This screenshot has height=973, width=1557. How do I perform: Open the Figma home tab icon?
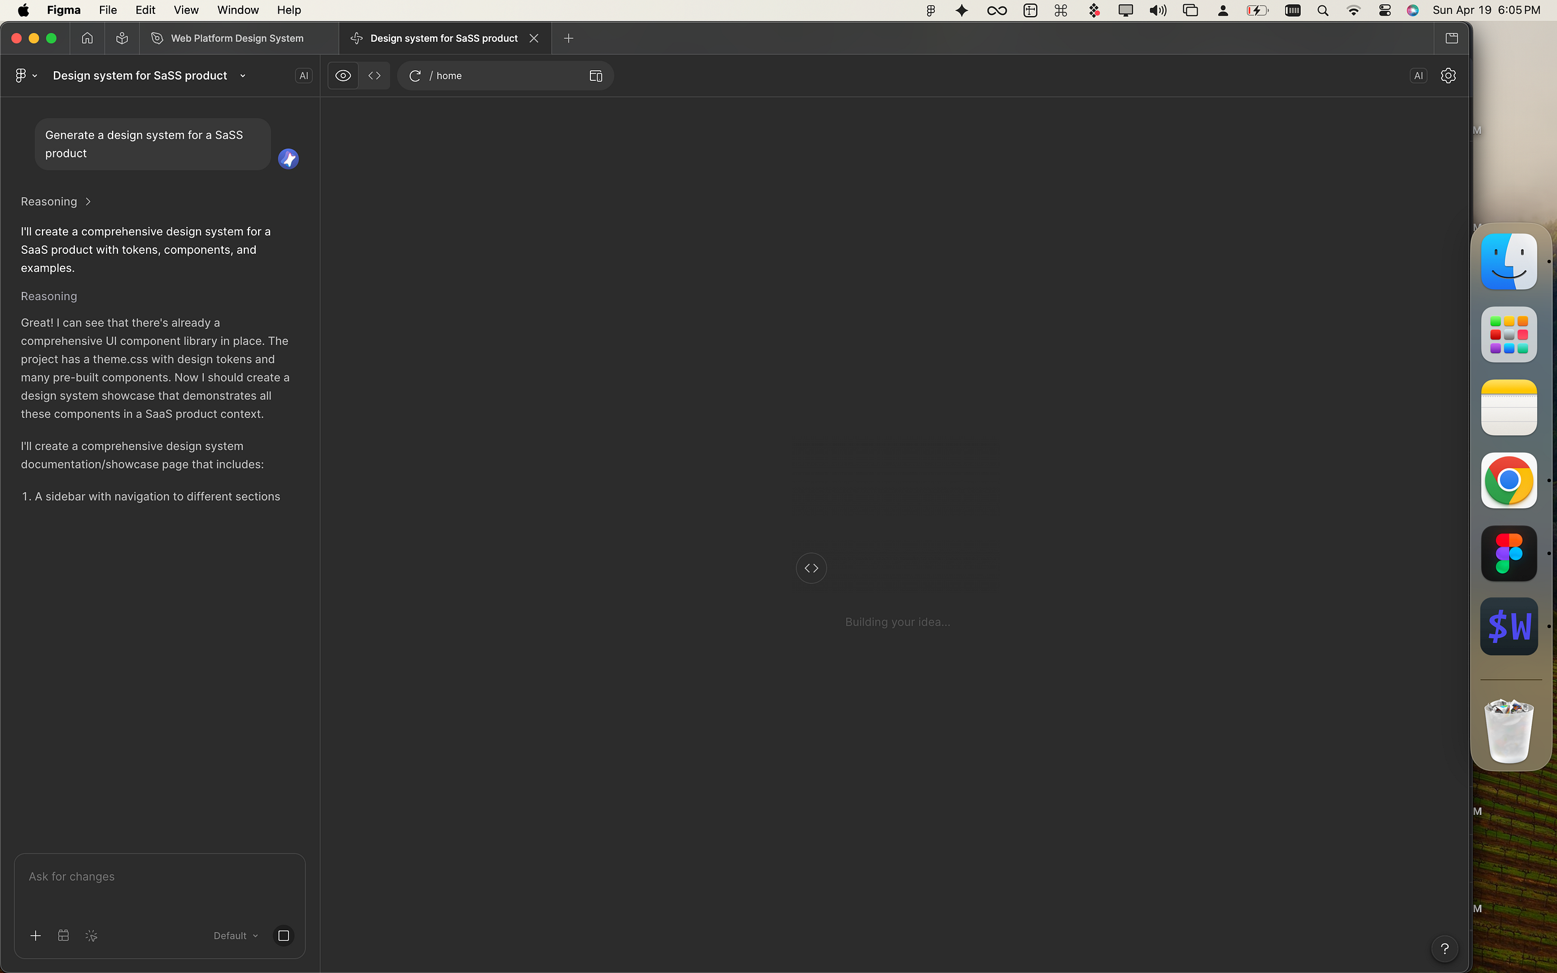tap(87, 38)
